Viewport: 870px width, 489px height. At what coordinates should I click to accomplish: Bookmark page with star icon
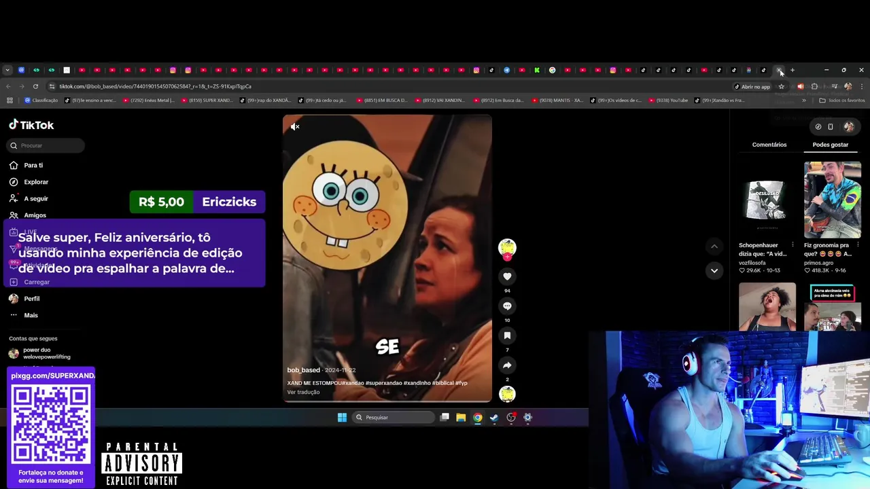pos(782,86)
